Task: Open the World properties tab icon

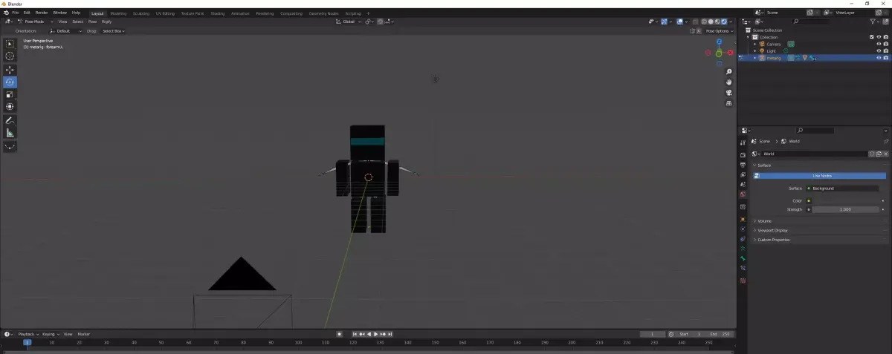Action: tap(743, 194)
